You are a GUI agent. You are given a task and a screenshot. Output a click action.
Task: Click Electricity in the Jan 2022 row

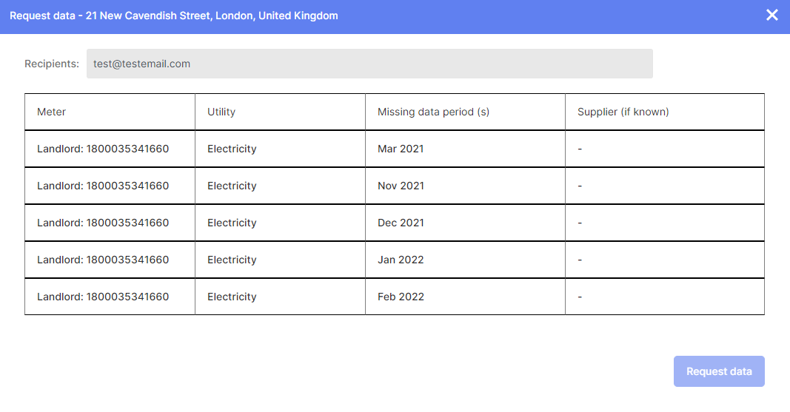pyautogui.click(x=232, y=260)
